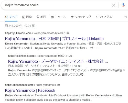Switch to the 画像 tab
Viewport: 128px width, 103px height.
click(27, 17)
